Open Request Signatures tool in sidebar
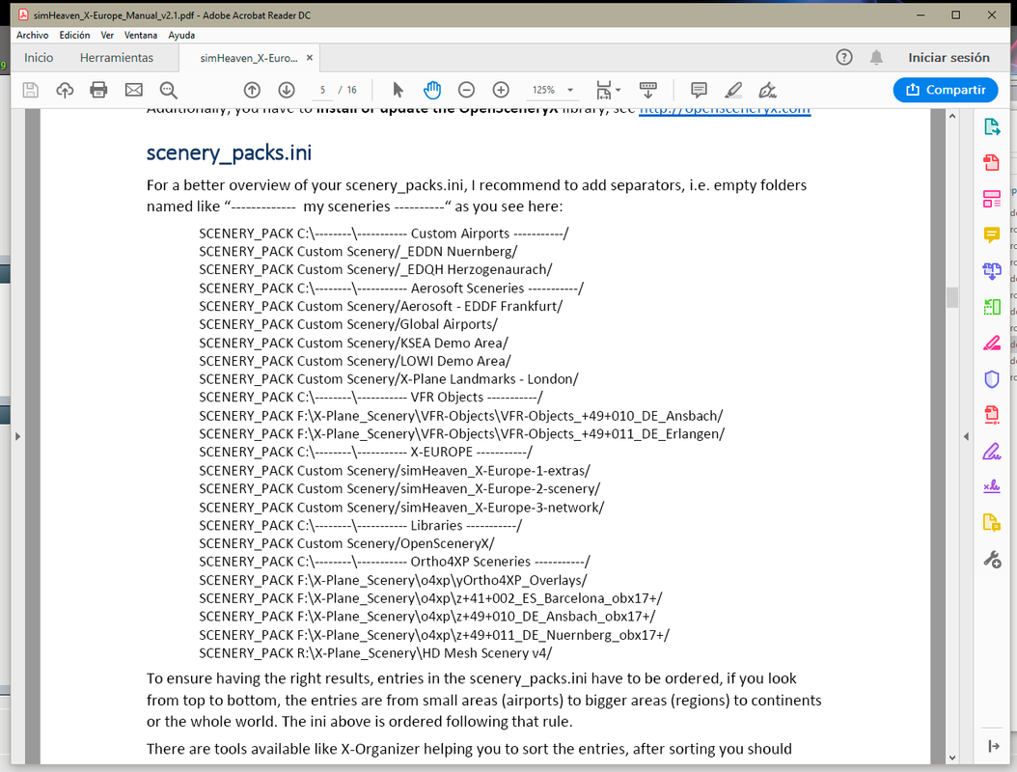 click(992, 486)
